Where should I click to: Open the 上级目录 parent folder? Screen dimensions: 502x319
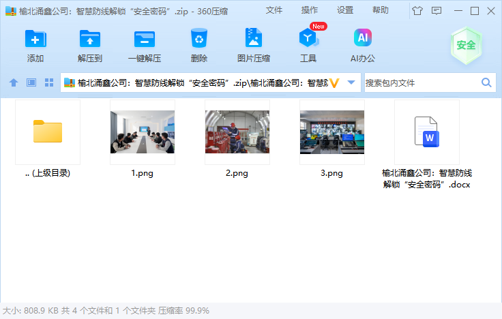pyautogui.click(x=48, y=132)
